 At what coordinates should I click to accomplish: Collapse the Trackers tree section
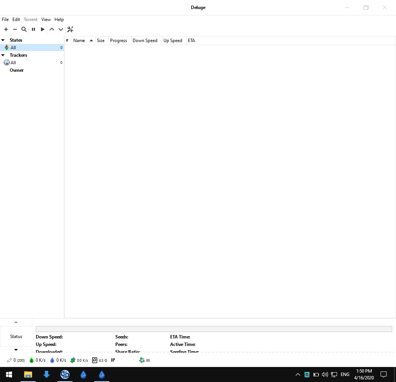3,55
